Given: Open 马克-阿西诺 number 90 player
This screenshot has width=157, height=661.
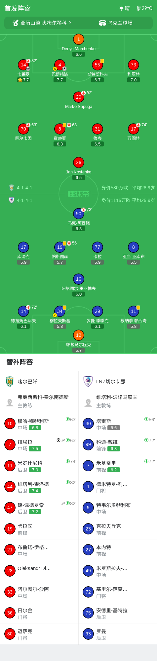Looking at the screenshot, I should (79, 214).
